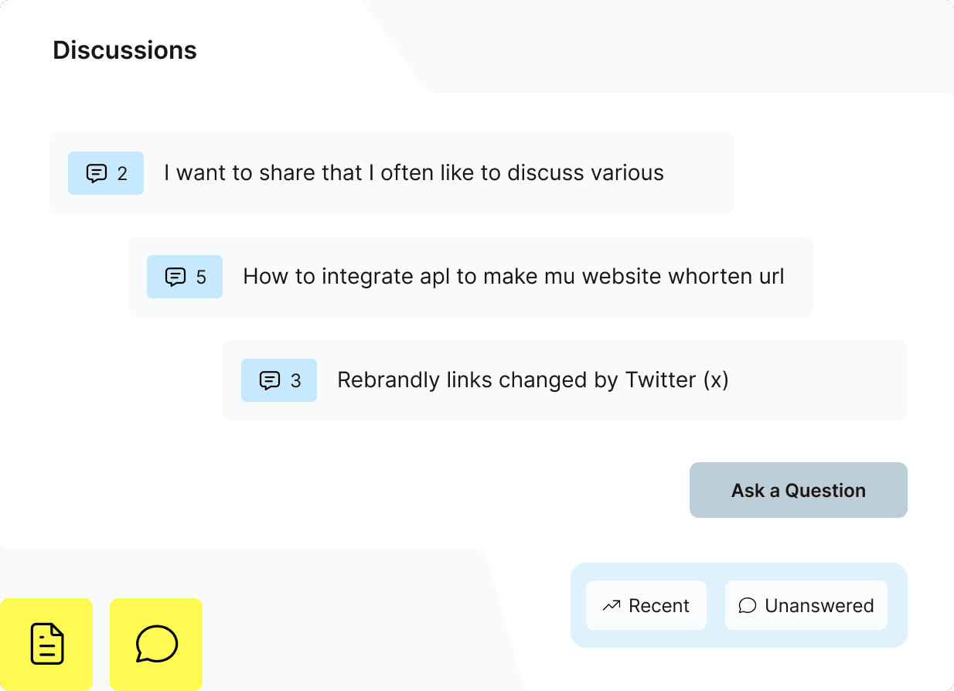Screen dimensions: 954x691
Task: Select the trending arrow icon next to Recent
Action: 612,605
